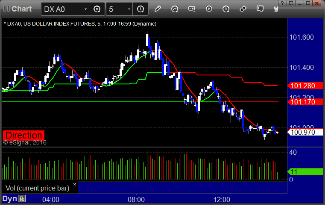Close the Vol current price bar label

(75, 184)
